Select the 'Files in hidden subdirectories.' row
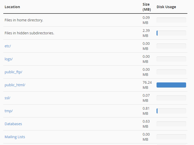This screenshot has width=194, height=145. click(95, 33)
